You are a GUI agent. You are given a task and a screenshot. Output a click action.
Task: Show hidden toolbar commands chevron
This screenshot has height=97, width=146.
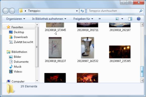pos(99,19)
